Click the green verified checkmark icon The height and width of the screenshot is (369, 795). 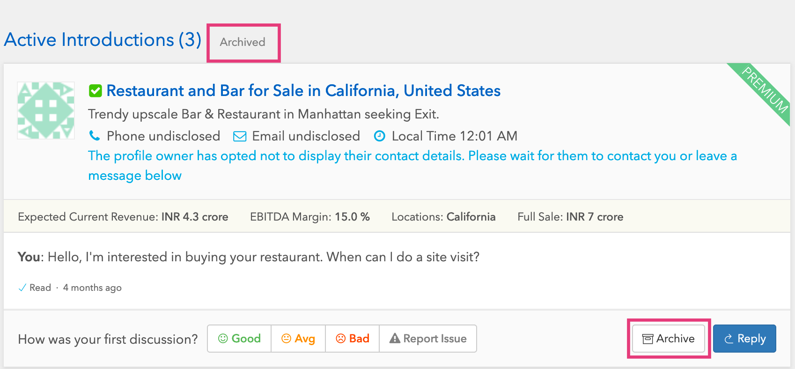click(x=96, y=91)
